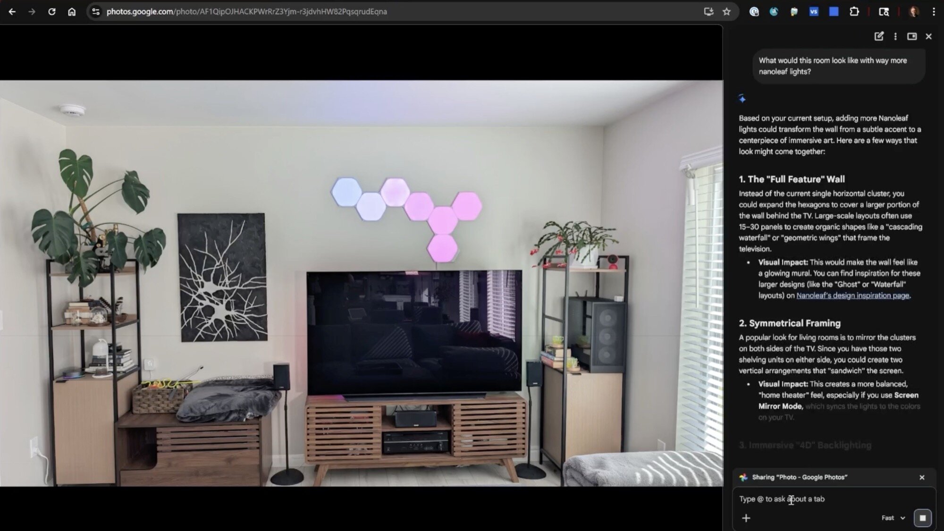Viewport: 944px width, 531px height.
Task: Start a new chat in the Gemini panel
Action: pos(879,36)
